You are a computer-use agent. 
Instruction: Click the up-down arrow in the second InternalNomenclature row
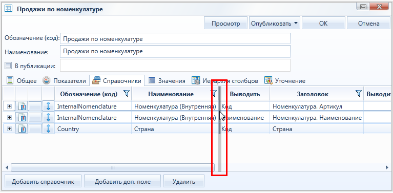point(49,117)
